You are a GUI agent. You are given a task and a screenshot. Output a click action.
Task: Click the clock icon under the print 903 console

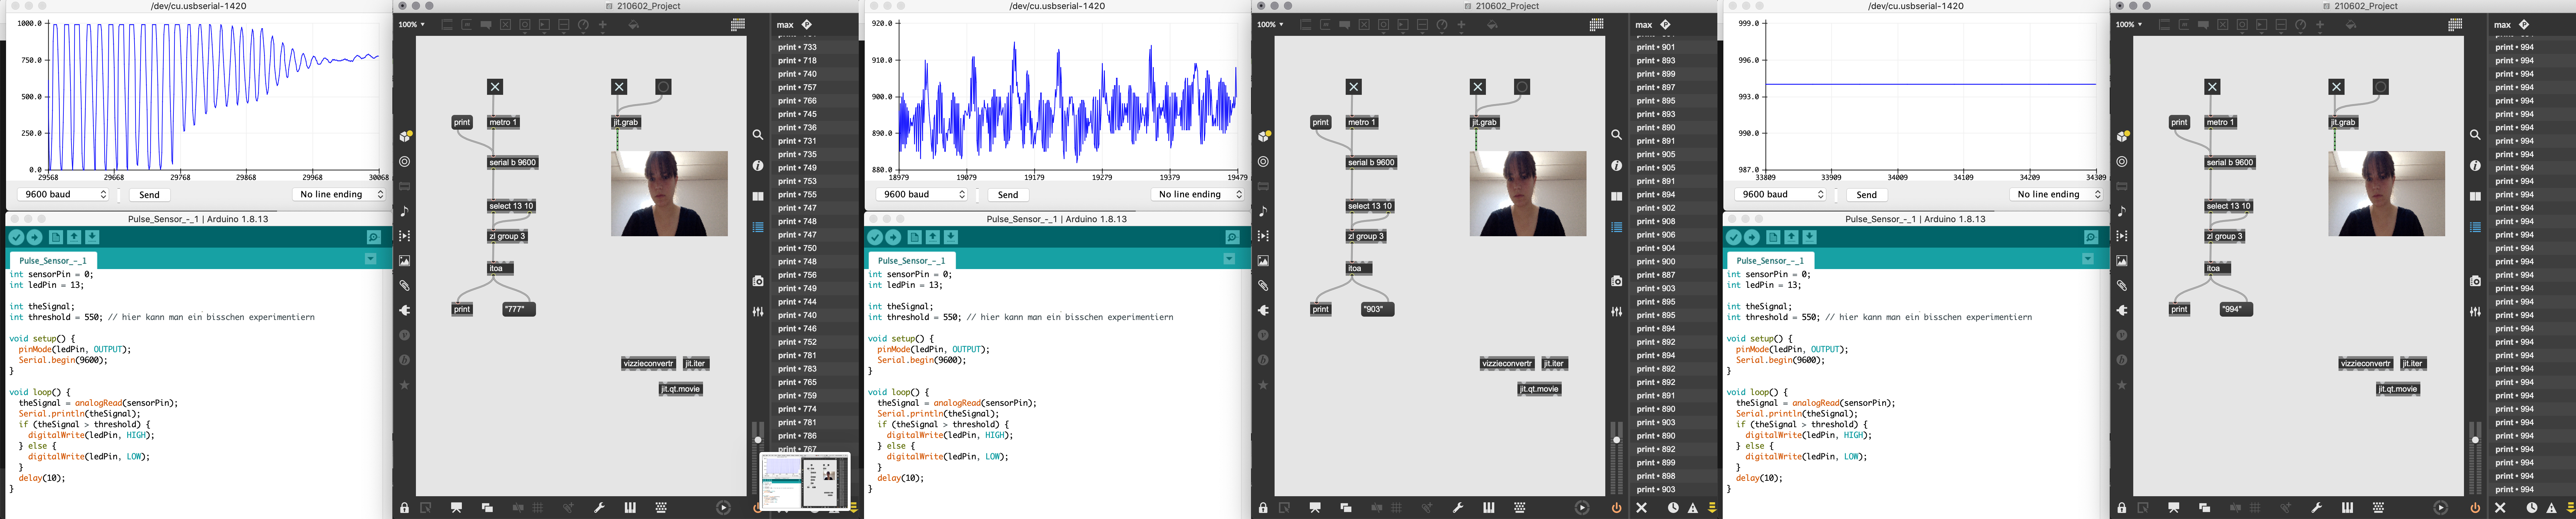[1673, 508]
